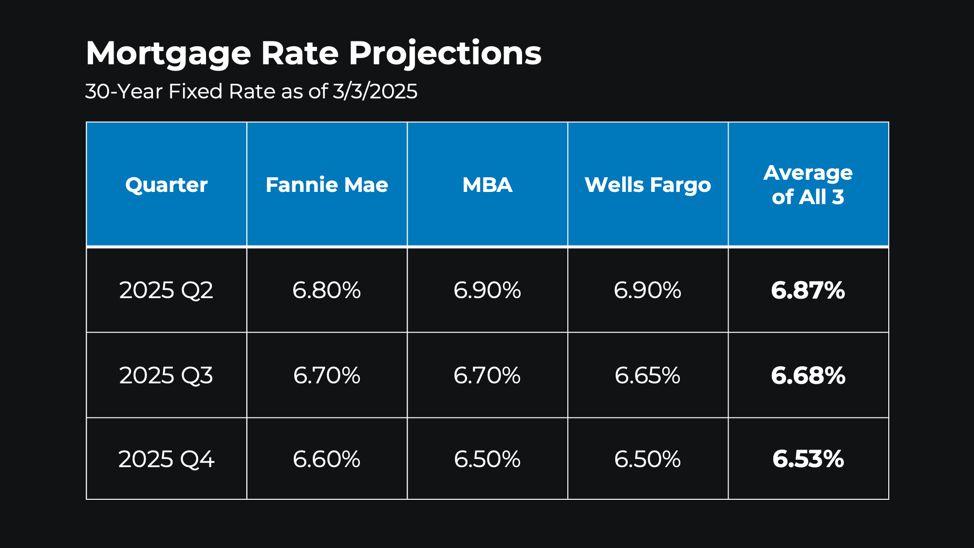
Task: Click the 6.68% average cell
Action: [808, 376]
